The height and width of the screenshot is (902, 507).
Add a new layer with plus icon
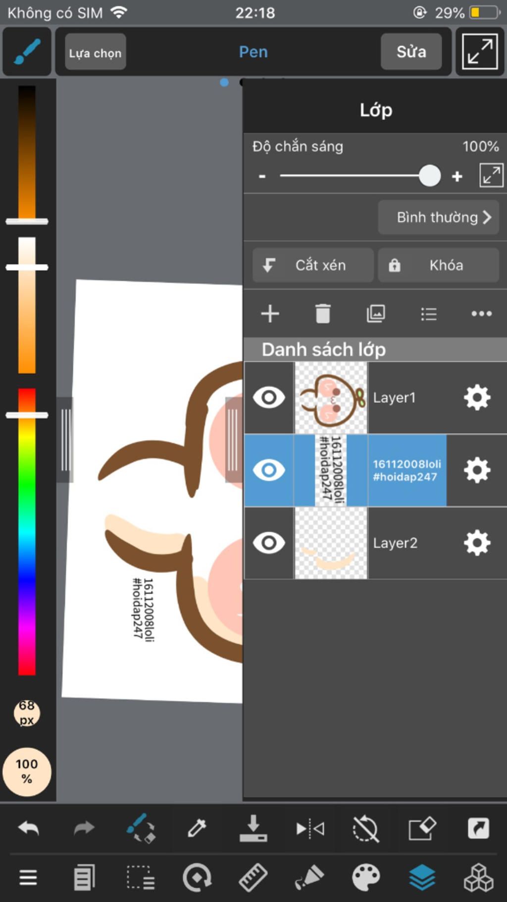point(270,314)
